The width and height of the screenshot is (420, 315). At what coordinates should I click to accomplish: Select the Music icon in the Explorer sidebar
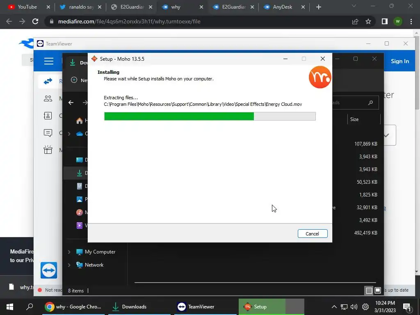(80, 212)
